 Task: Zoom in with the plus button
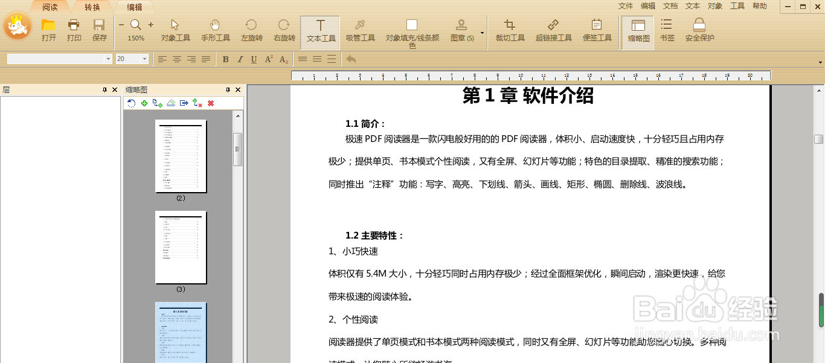pyautogui.click(x=151, y=25)
